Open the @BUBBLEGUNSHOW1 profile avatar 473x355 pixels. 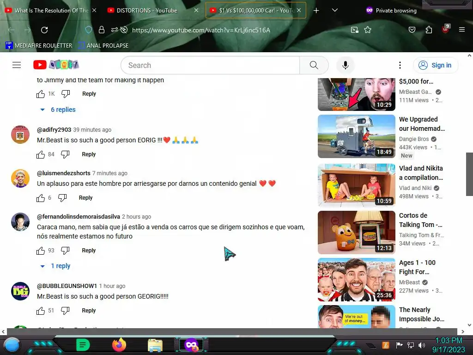[x=20, y=291]
